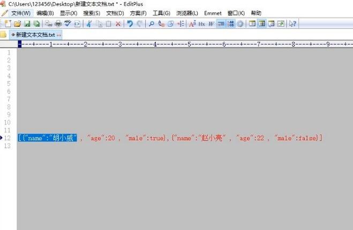Image resolution: width=353 pixels, height=230 pixels.
Task: Click the column ruler bar
Action: coord(185,44)
